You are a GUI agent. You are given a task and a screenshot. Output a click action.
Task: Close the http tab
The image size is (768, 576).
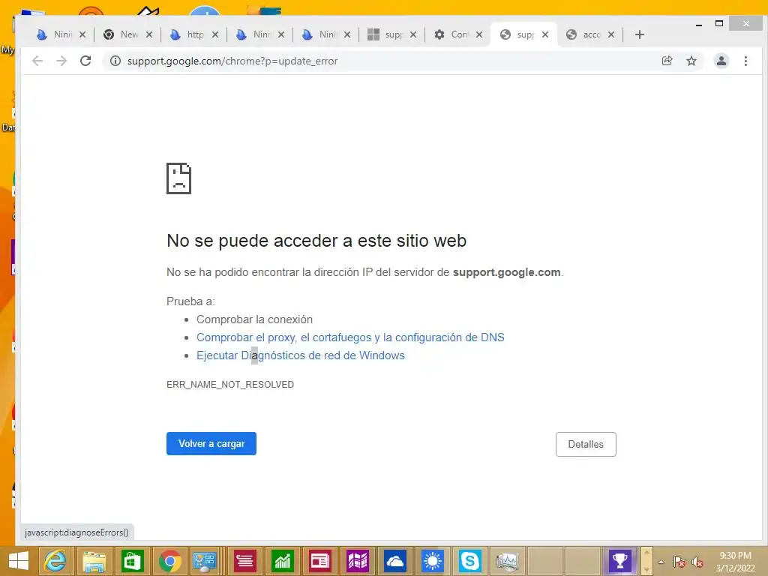pyautogui.click(x=215, y=34)
